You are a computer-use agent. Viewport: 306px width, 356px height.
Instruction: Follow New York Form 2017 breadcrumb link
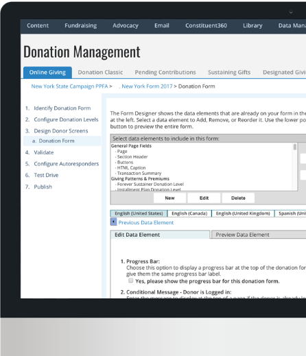click(x=147, y=86)
